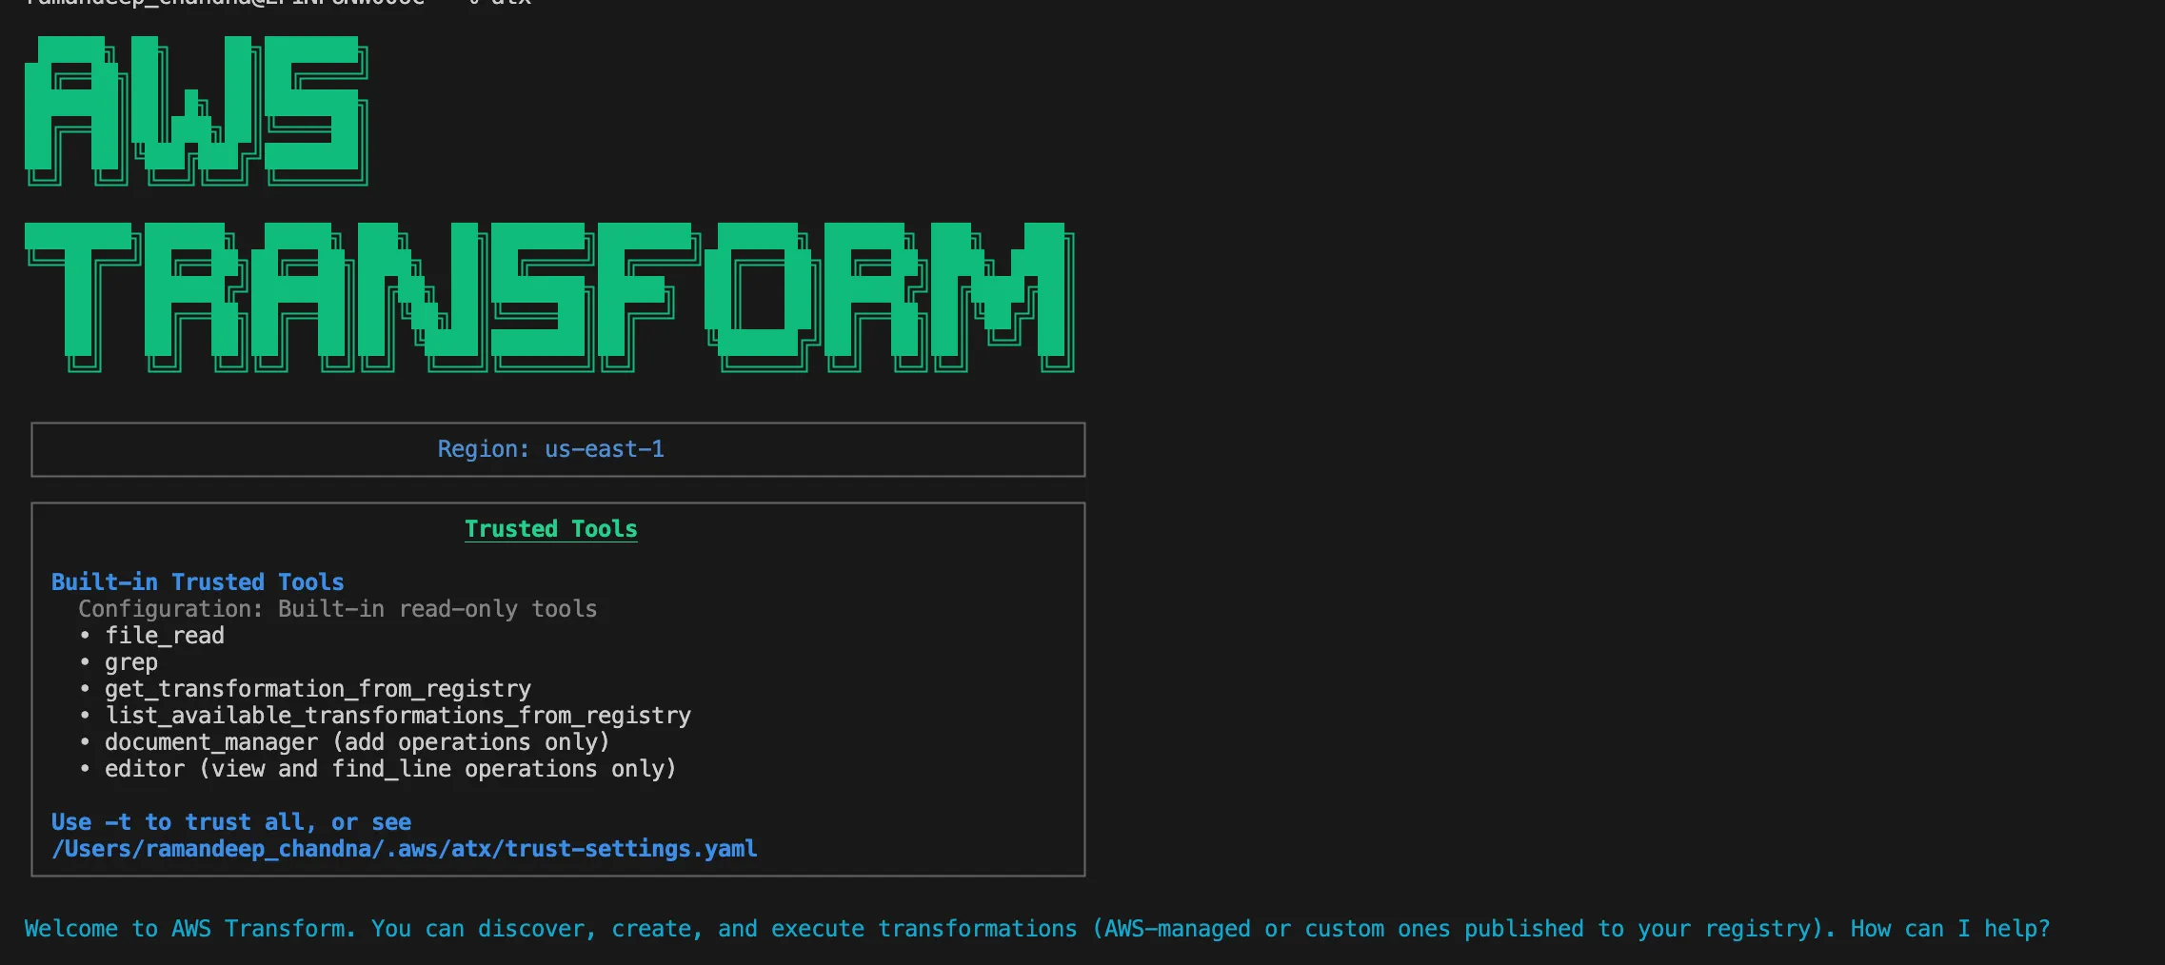Select the editor view and find_line entry
The height and width of the screenshot is (965, 2165).
tap(390, 769)
